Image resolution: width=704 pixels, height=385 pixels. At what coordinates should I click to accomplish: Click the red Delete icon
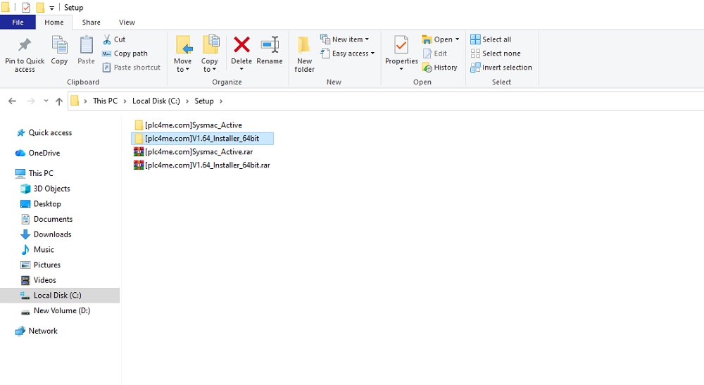[241, 46]
